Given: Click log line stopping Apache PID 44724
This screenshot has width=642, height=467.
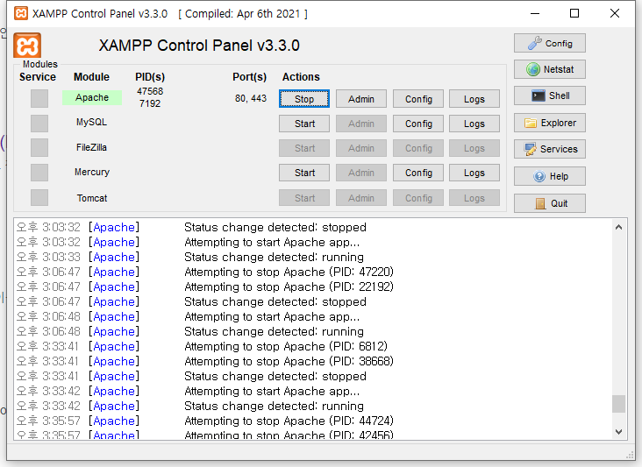Looking at the screenshot, I should pos(204,421).
